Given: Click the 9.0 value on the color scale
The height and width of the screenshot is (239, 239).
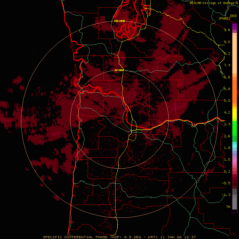Looking at the screenshot, I should (227, 42).
